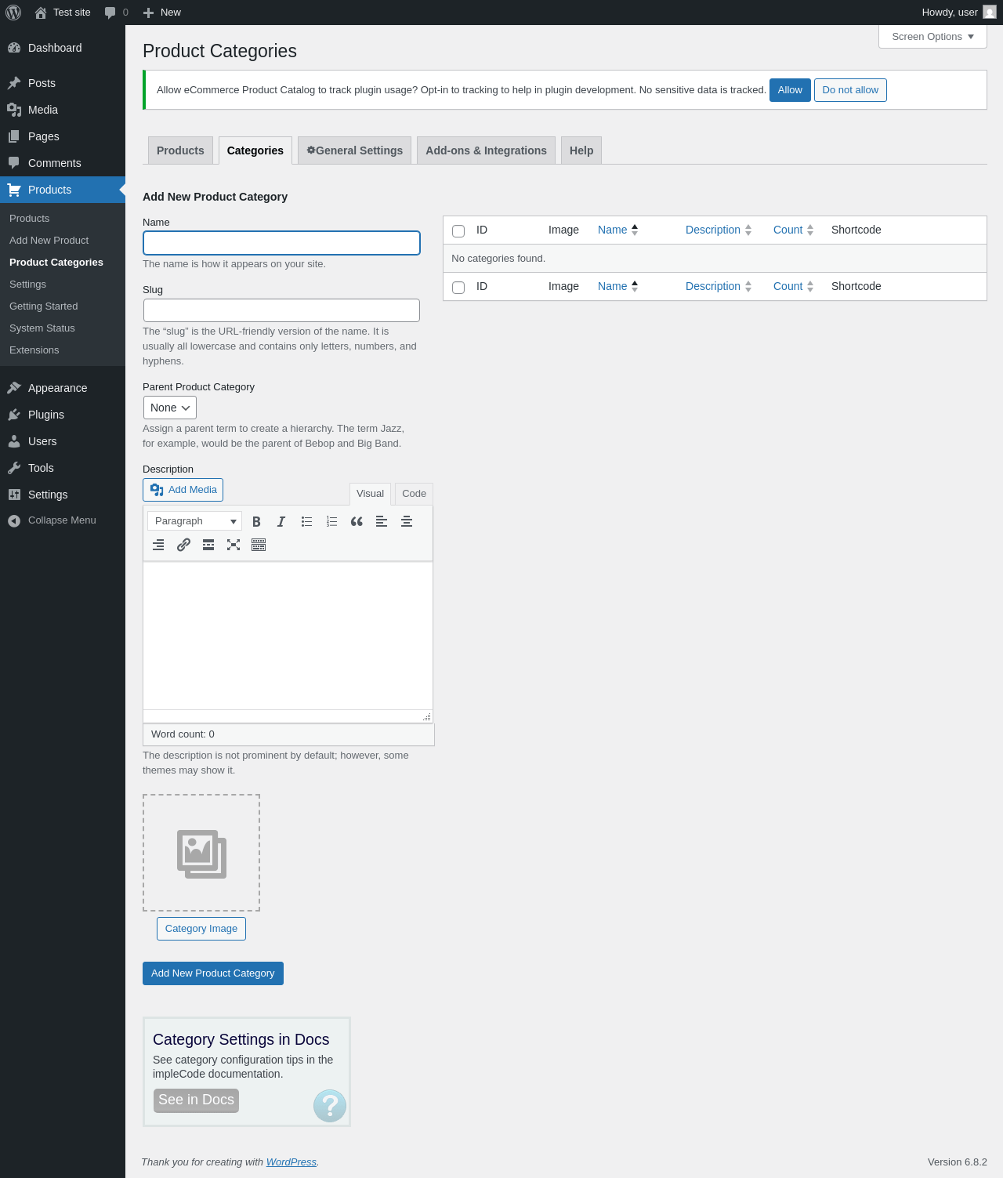Viewport: 1003px width, 1178px height.
Task: Click inside the description editor area
Action: click(x=288, y=636)
